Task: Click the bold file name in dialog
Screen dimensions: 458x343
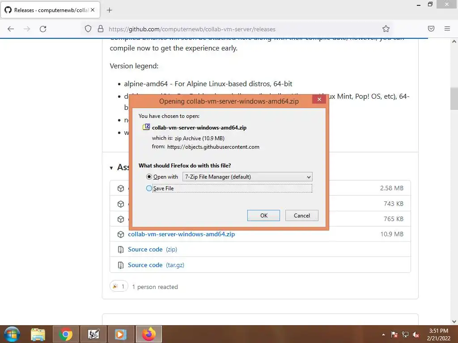Action: pyautogui.click(x=199, y=128)
